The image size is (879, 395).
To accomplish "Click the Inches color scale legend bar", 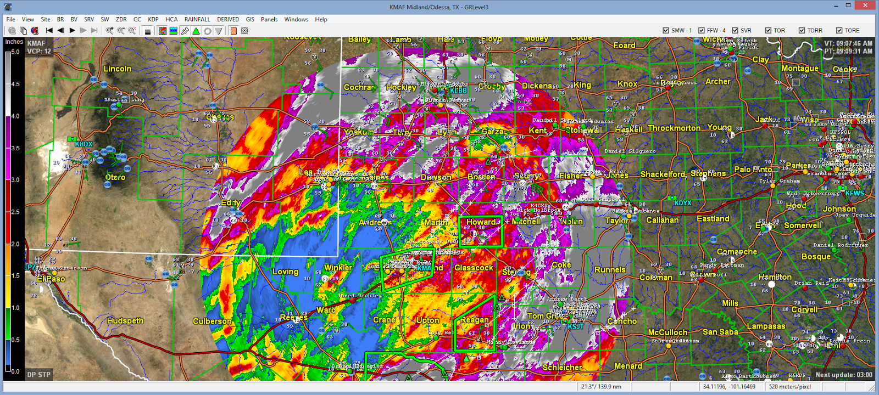I will tap(8, 211).
